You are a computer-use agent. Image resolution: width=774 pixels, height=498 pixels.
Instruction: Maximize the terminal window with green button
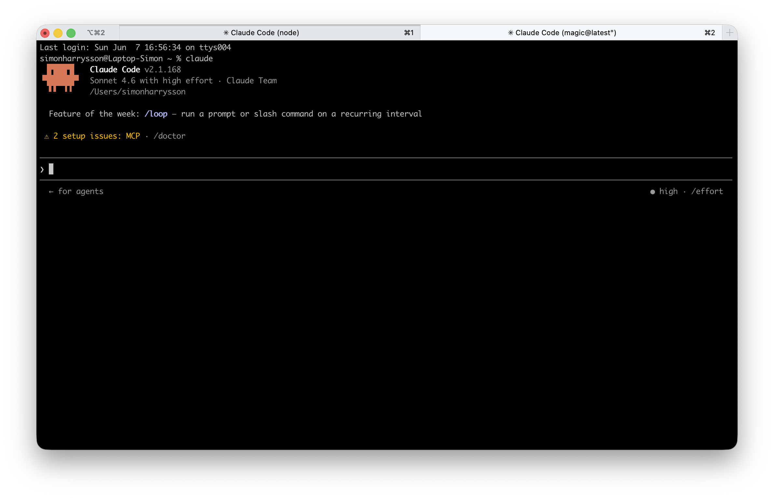point(71,33)
